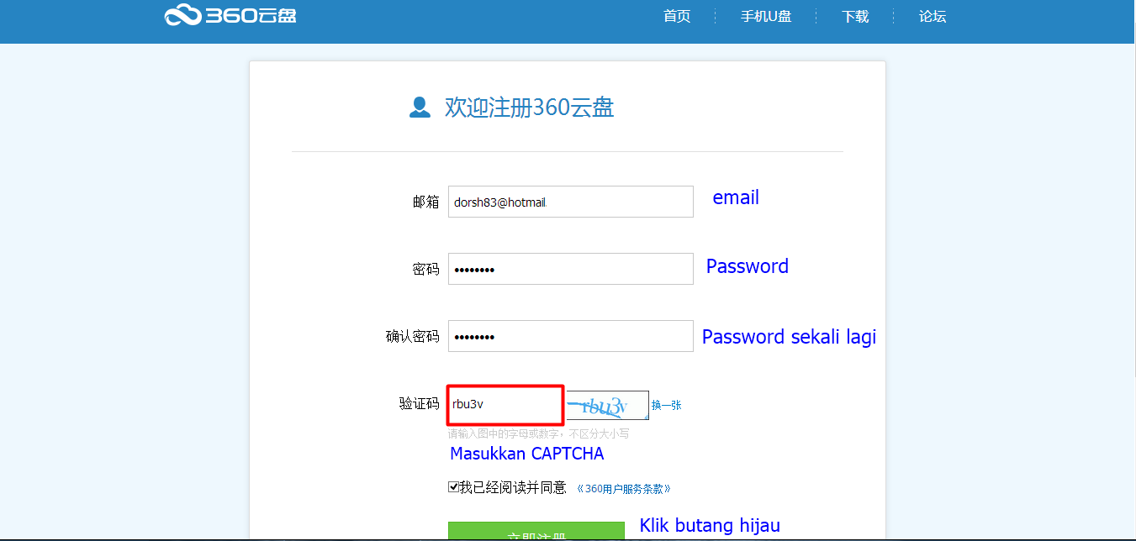Refresh captcha via 换一张 link
The height and width of the screenshot is (541, 1136).
click(666, 405)
